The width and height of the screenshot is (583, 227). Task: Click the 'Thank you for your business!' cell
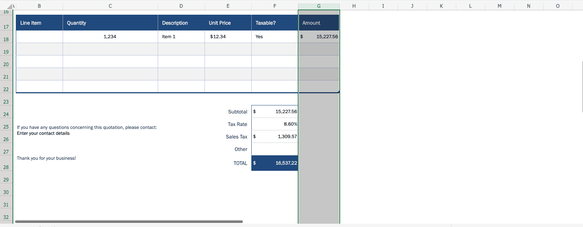(x=46, y=158)
